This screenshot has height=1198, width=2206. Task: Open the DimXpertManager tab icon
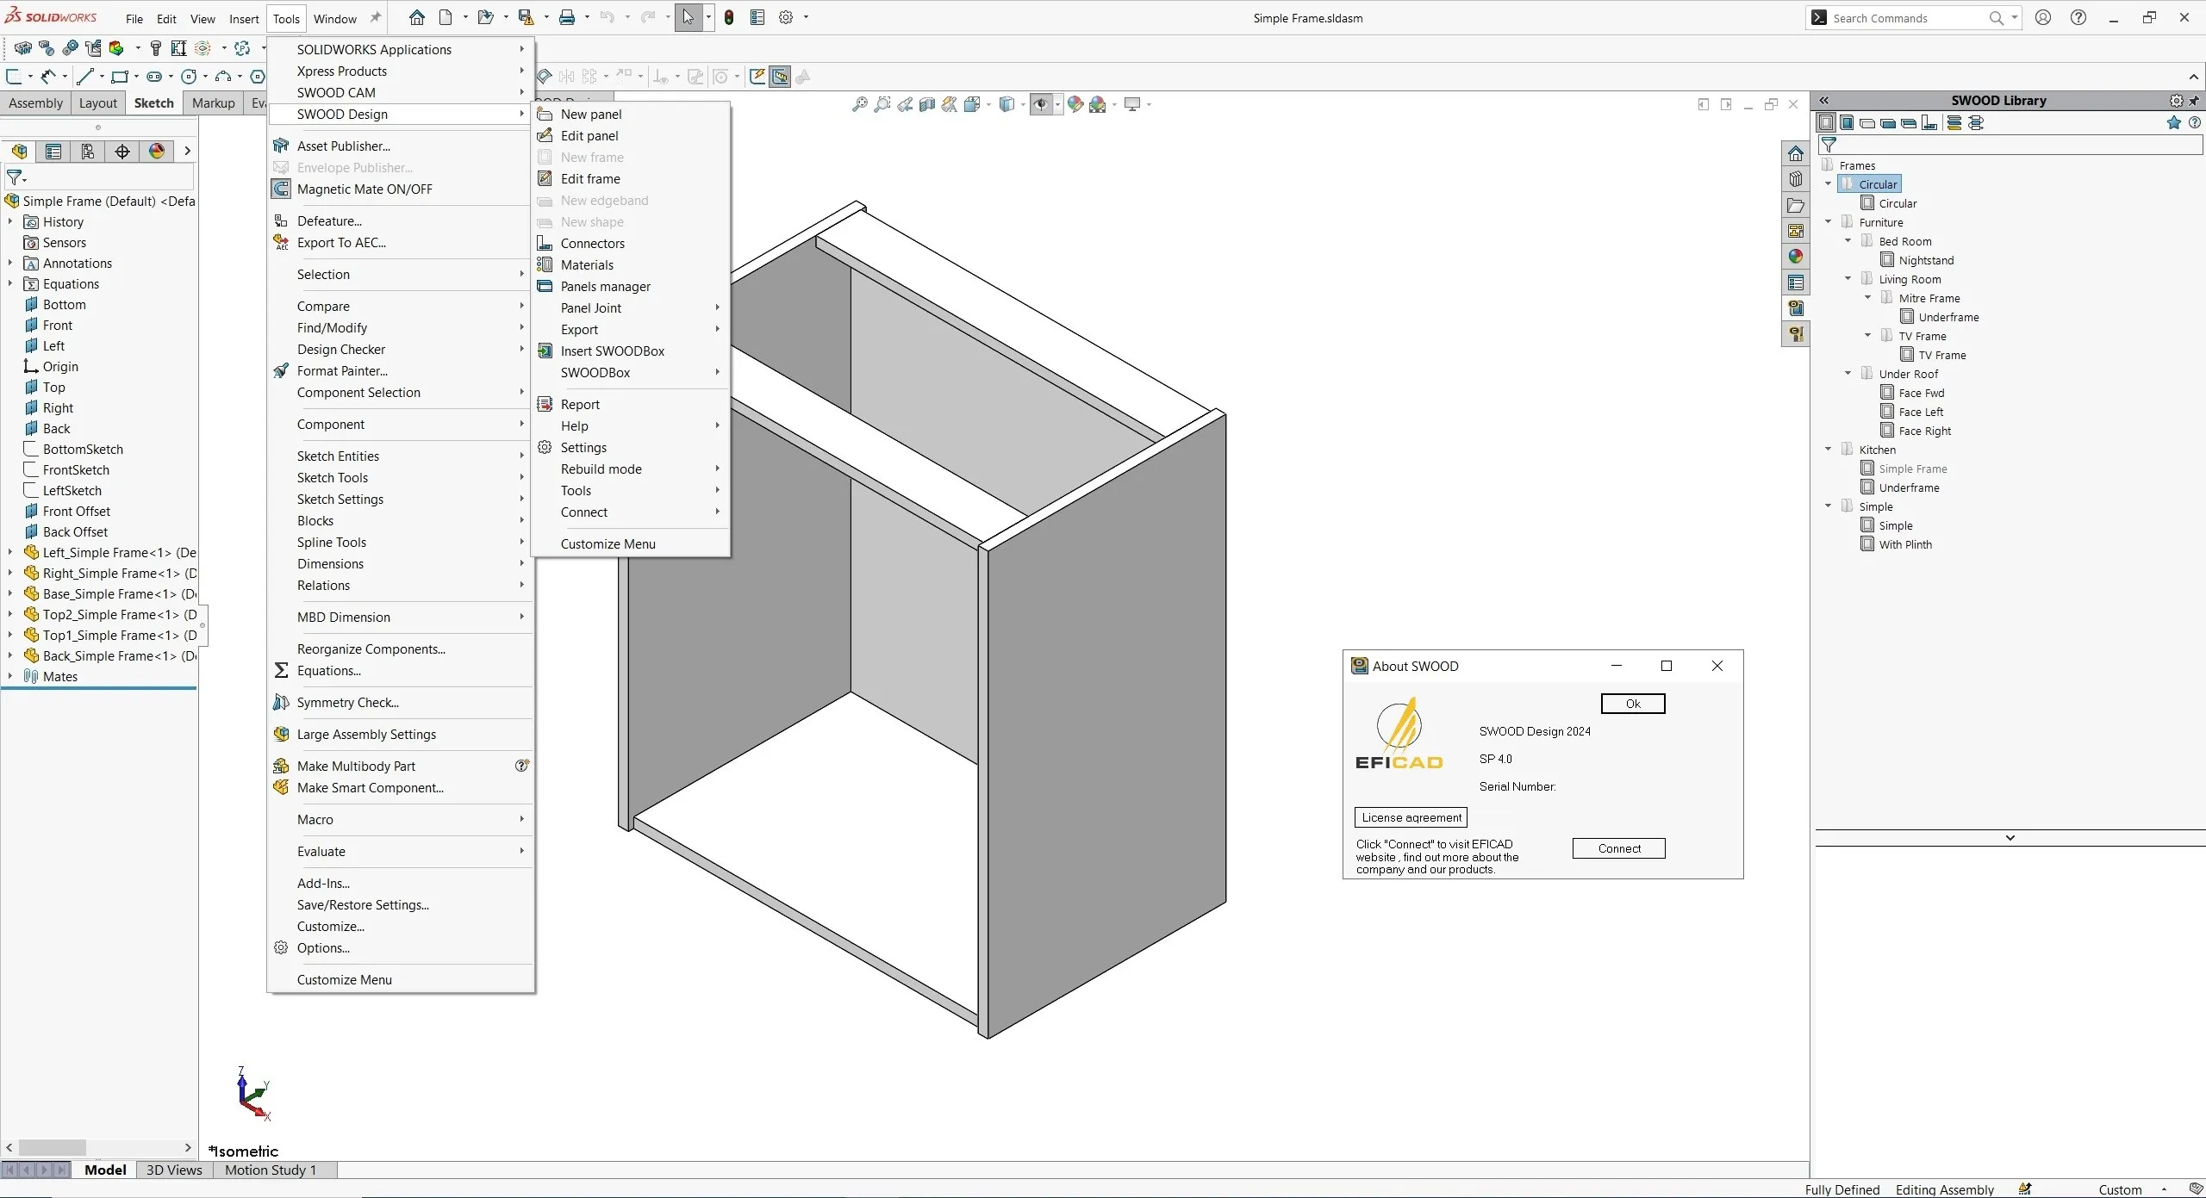coord(122,152)
